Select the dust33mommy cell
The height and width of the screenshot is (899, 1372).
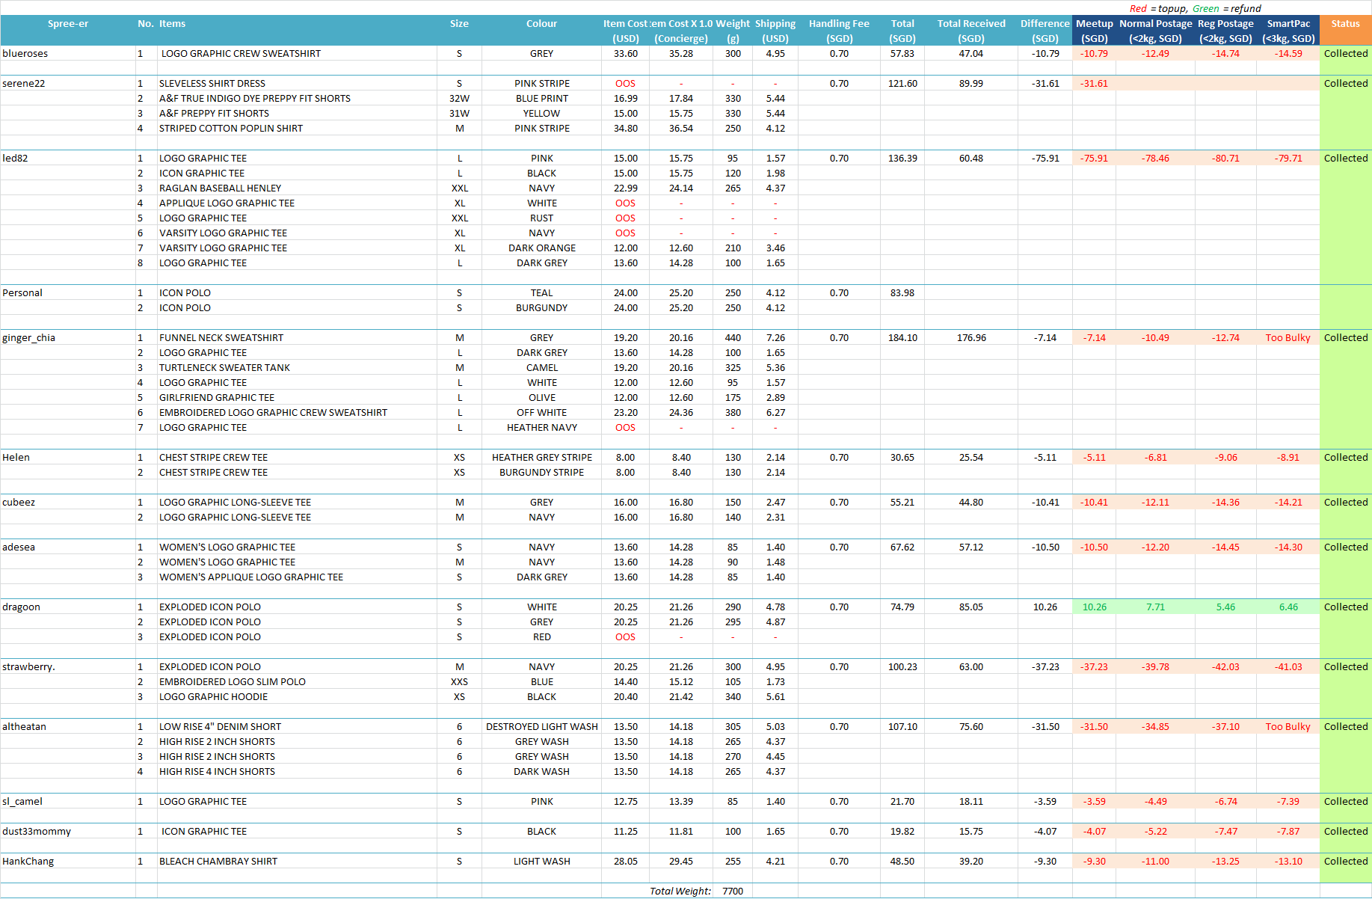67,831
